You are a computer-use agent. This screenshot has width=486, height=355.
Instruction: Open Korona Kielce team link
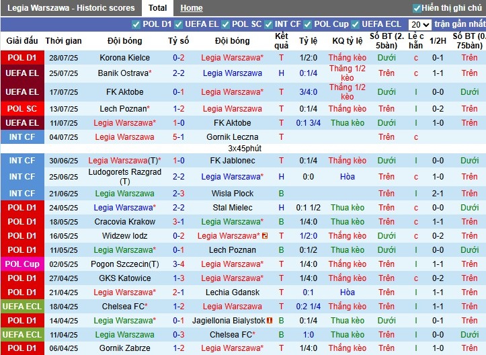pyautogui.click(x=124, y=58)
